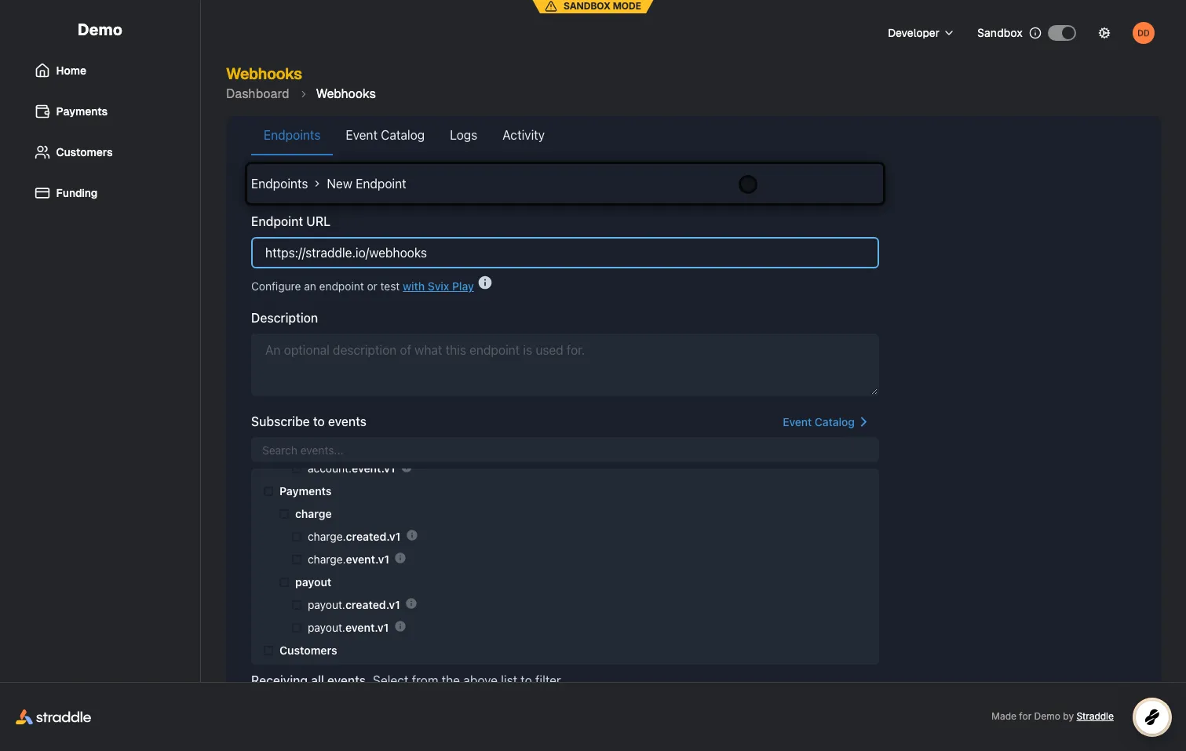Show info for charge.created.v1 event
This screenshot has height=751, width=1186.
pyautogui.click(x=412, y=535)
